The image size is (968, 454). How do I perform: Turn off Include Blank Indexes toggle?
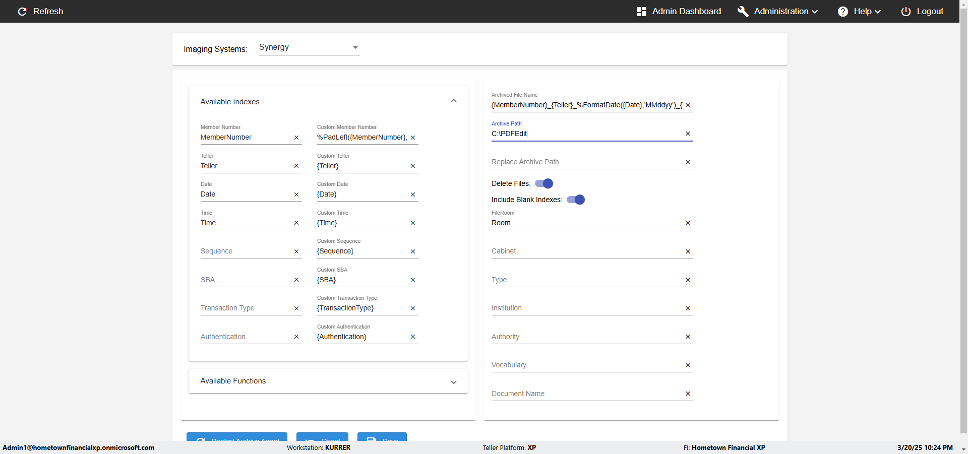[576, 200]
